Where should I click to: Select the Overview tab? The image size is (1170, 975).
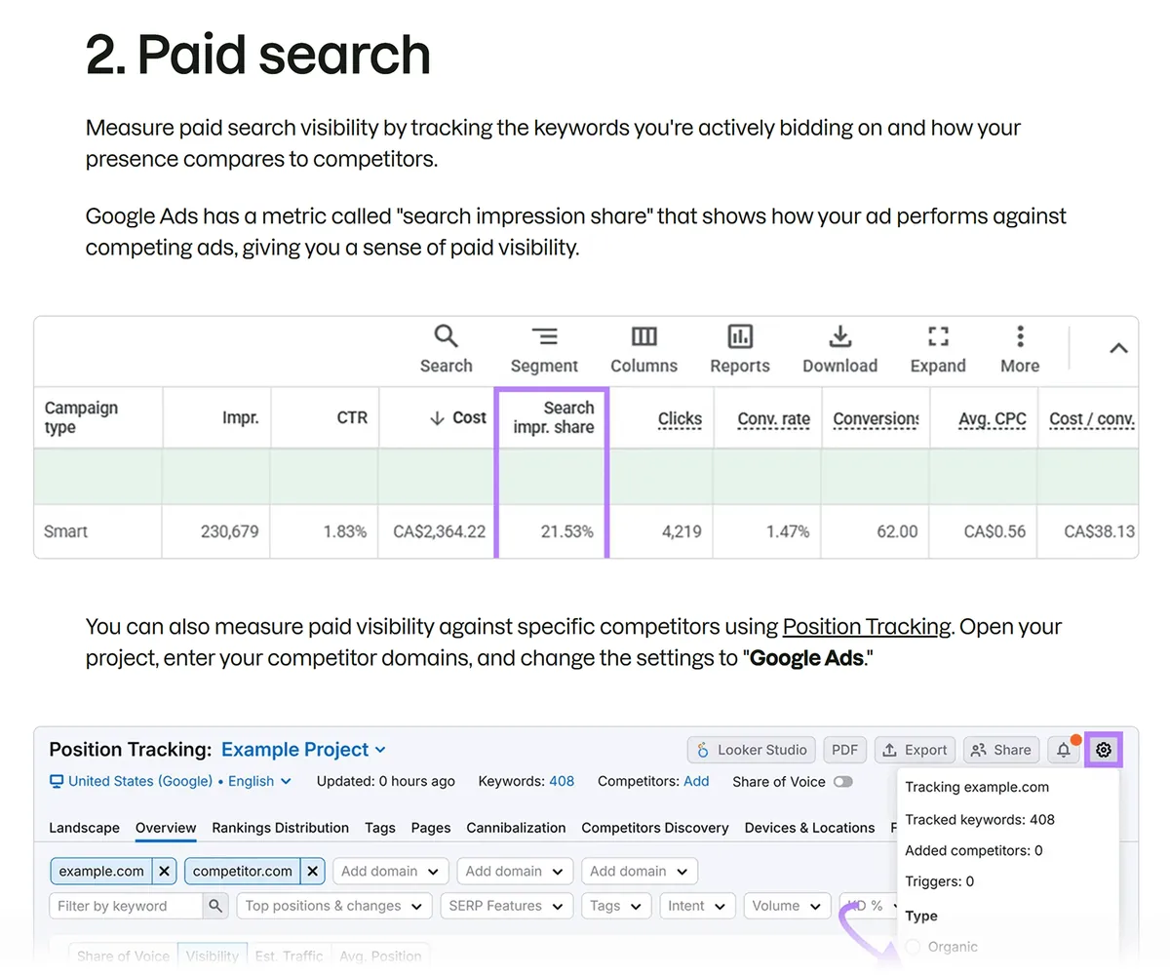pos(166,828)
